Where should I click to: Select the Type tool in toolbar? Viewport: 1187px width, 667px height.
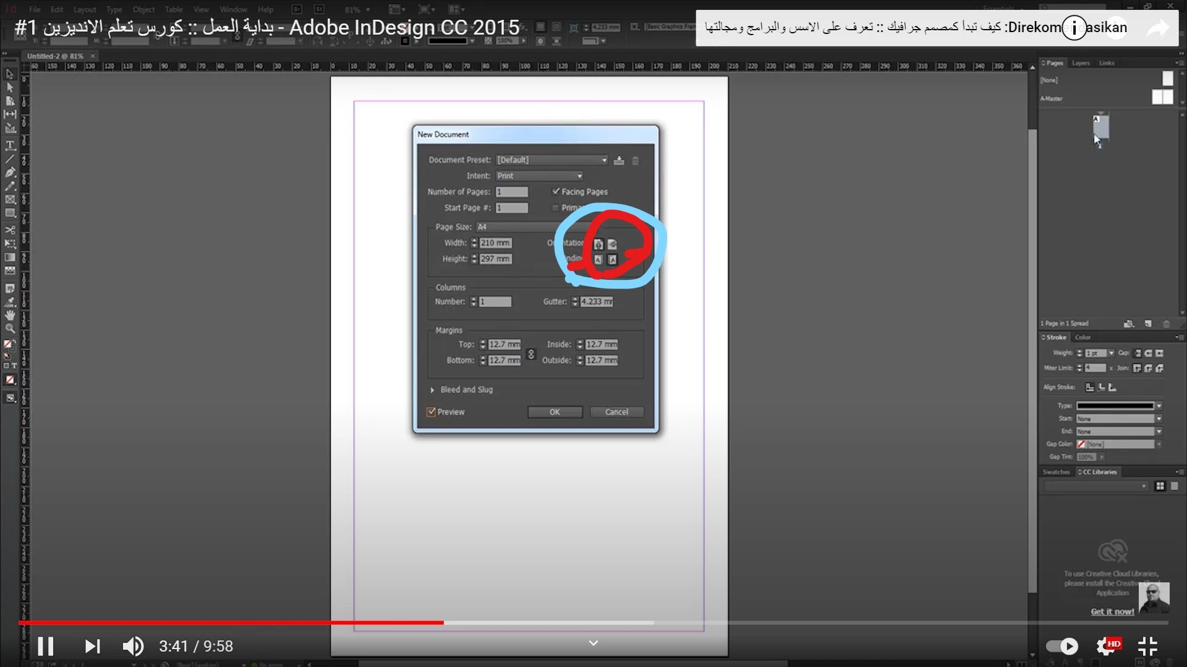(10, 146)
